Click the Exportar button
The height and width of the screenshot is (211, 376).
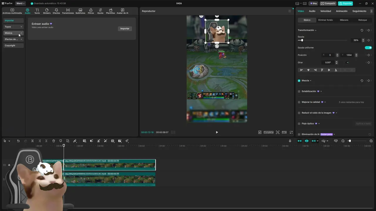[345, 4]
